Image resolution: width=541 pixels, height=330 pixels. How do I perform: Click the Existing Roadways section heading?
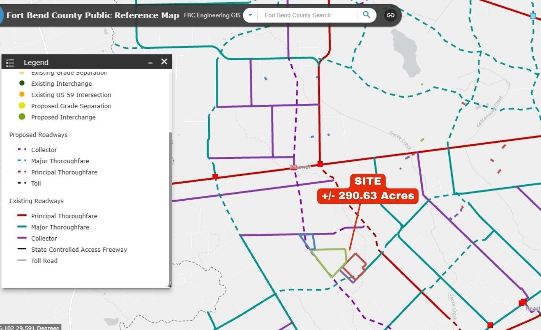click(x=36, y=201)
